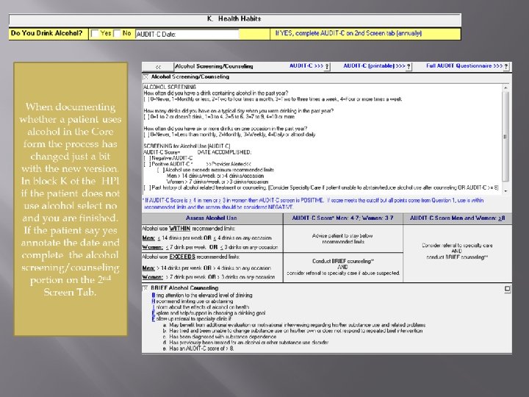Click 'Bring attention to the elevated level of drinking'

pyautogui.click(x=202, y=296)
